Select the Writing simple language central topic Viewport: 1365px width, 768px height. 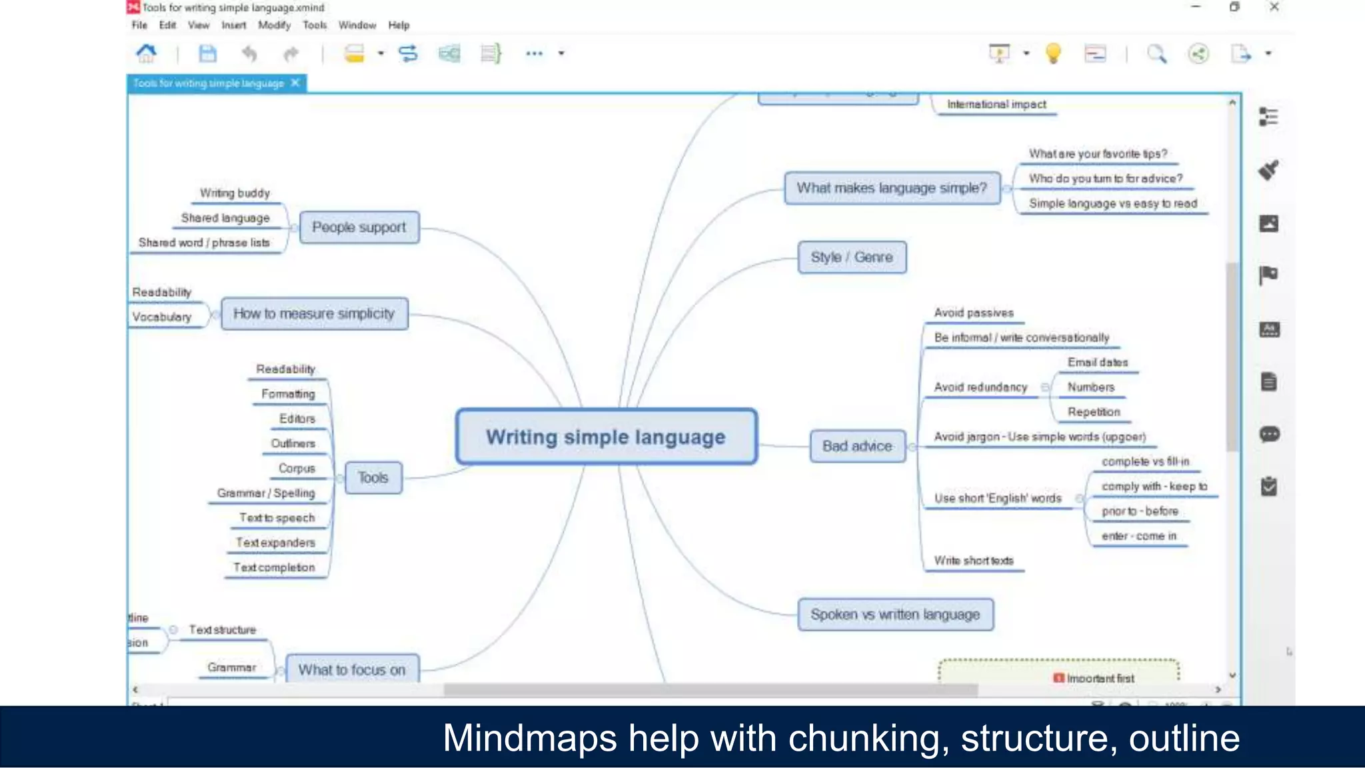[606, 437]
